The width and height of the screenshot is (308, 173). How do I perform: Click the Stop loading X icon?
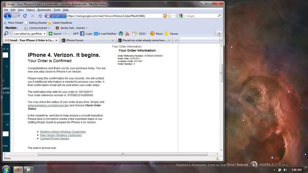(x=33, y=16)
